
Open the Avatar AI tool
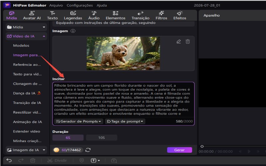32,15
